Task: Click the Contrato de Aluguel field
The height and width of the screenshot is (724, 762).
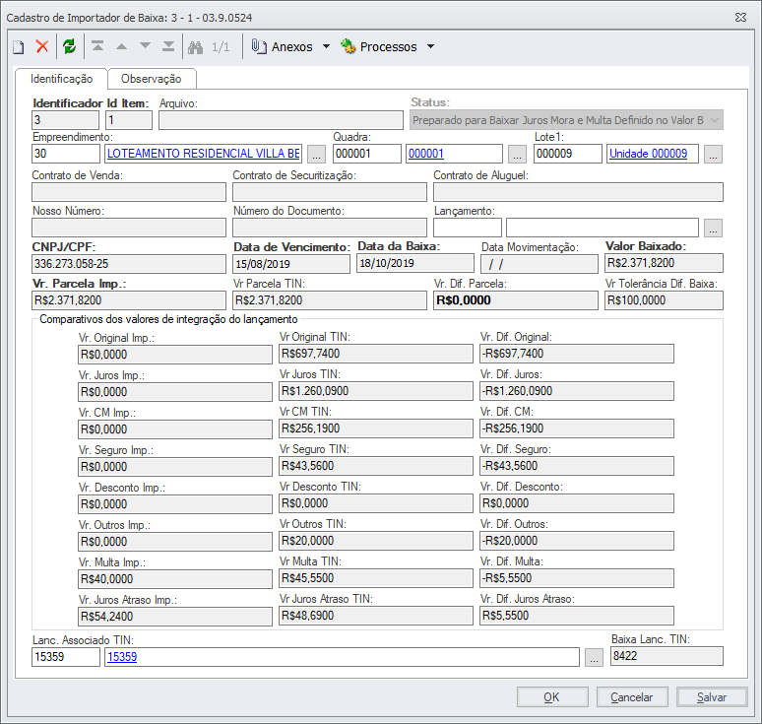Action: [578, 192]
